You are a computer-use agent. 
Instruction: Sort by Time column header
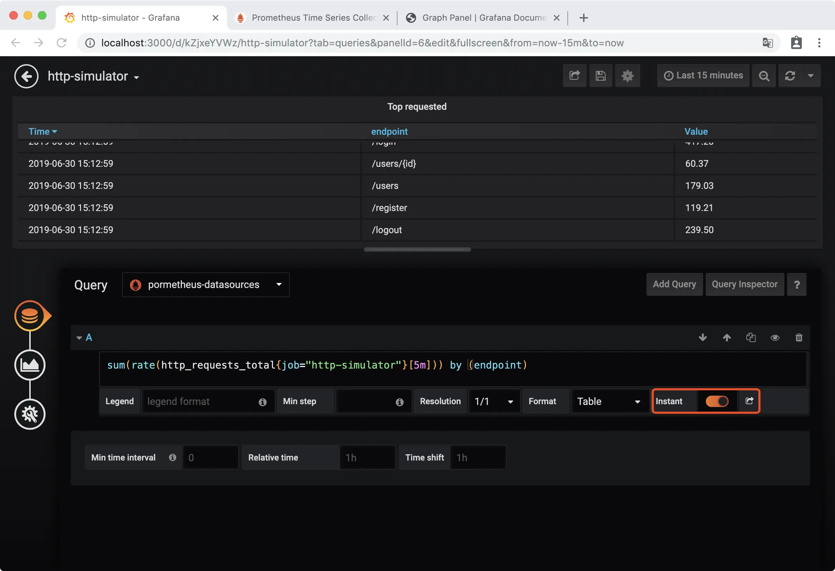coord(42,132)
